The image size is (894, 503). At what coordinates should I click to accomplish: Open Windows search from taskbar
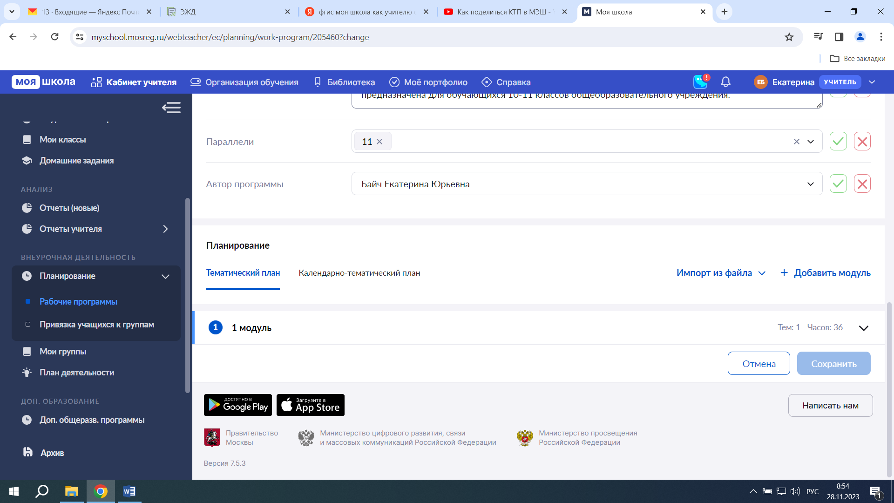click(42, 491)
